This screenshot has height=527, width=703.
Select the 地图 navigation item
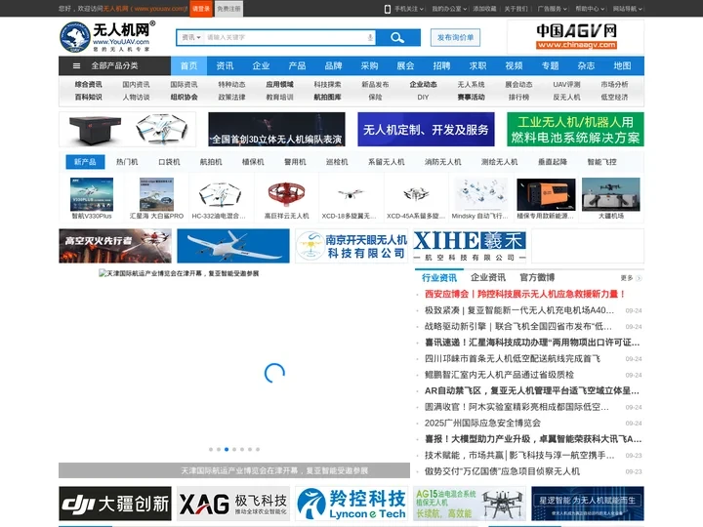[622, 66]
